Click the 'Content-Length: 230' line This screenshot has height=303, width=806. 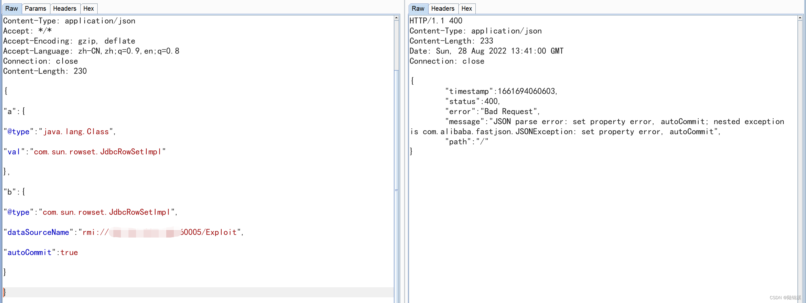coord(45,71)
